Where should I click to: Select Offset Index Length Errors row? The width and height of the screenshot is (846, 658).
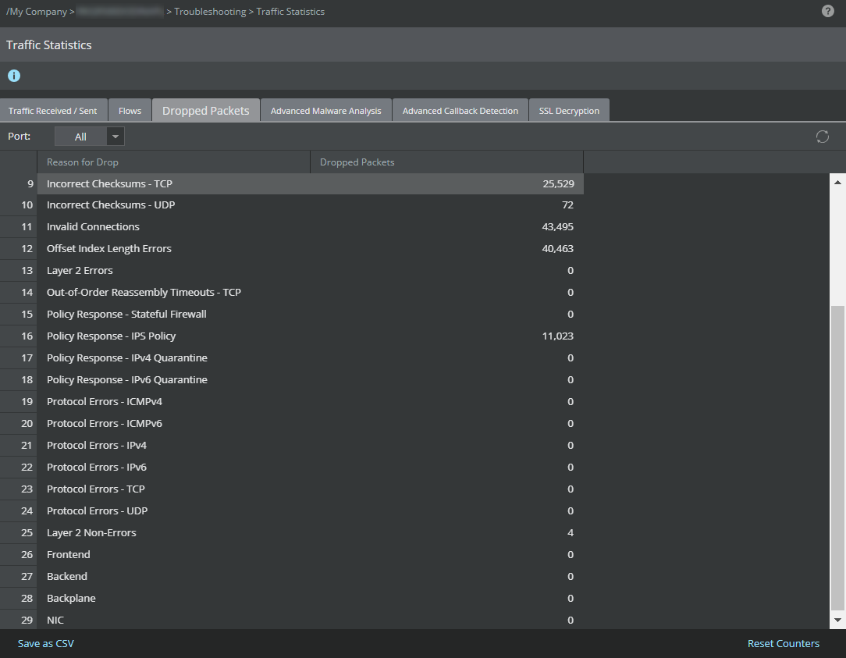click(292, 249)
